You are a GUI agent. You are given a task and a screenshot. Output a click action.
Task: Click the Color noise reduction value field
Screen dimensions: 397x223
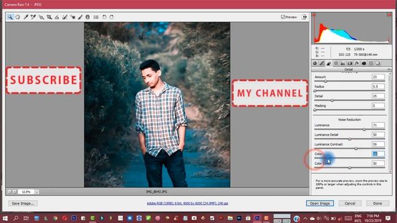[x=378, y=154]
